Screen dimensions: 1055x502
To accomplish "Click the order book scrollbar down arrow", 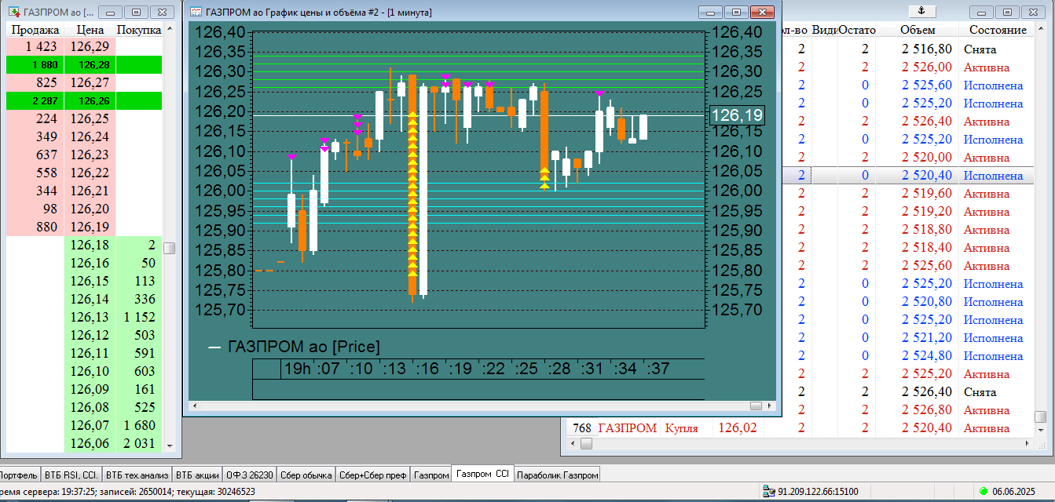I will coord(169,446).
